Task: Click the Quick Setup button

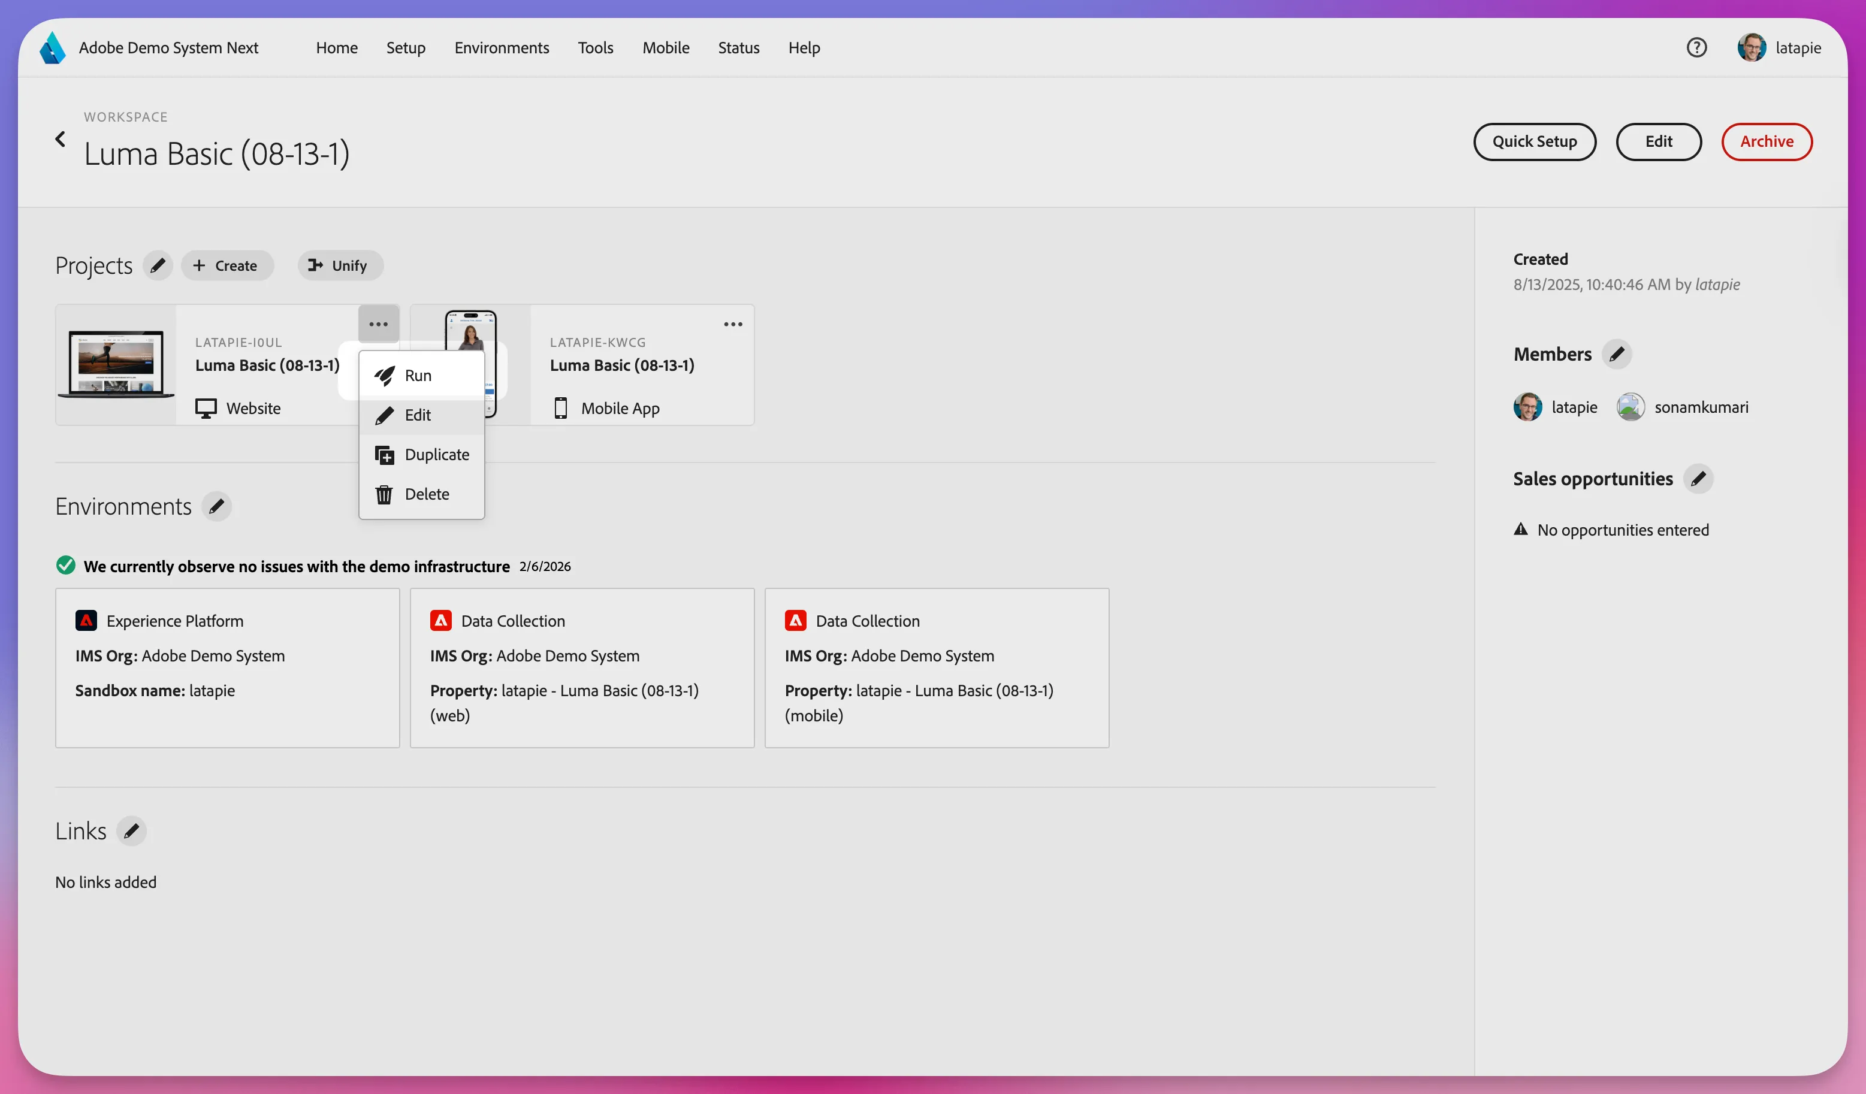Action: tap(1534, 142)
